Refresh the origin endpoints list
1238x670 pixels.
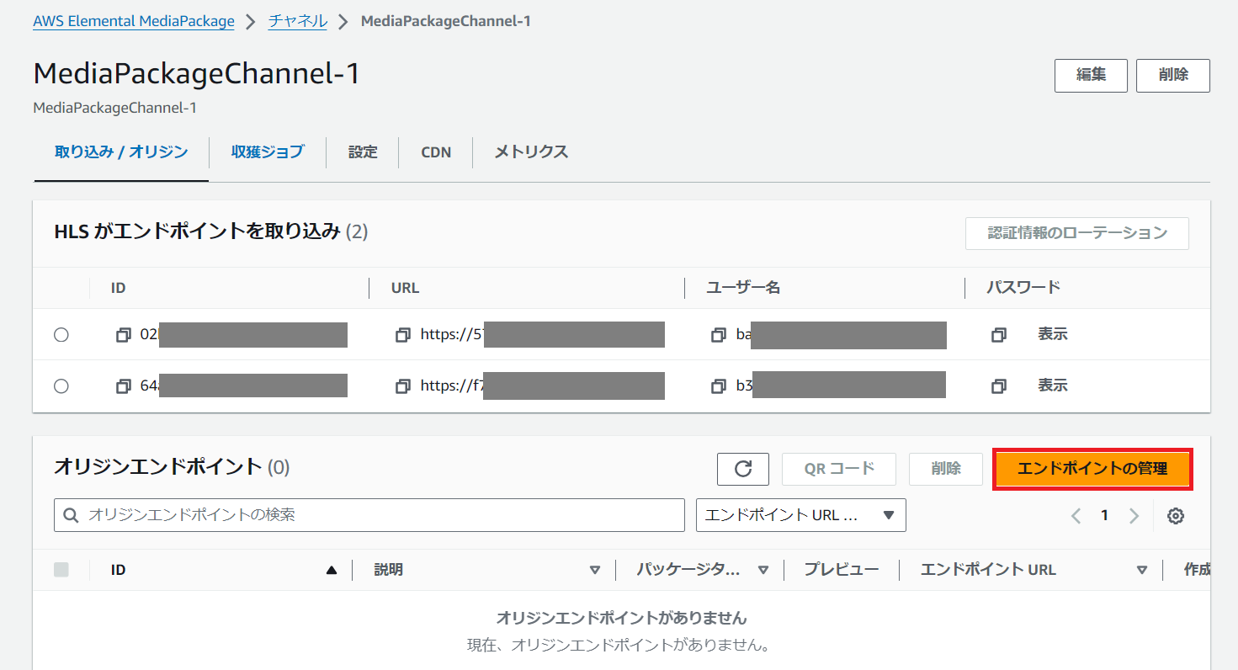point(743,469)
